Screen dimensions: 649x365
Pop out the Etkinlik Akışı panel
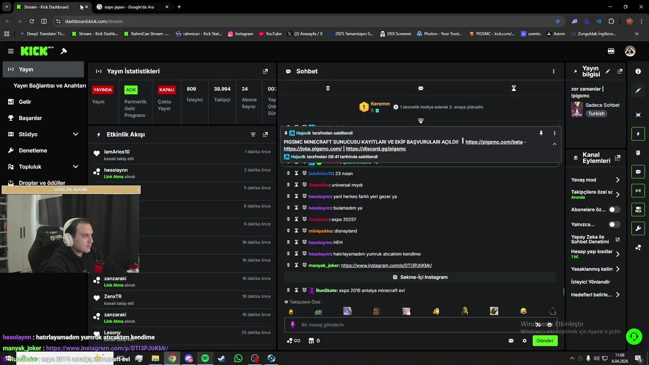(x=265, y=134)
